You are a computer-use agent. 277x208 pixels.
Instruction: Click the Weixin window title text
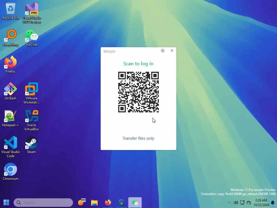point(109,51)
